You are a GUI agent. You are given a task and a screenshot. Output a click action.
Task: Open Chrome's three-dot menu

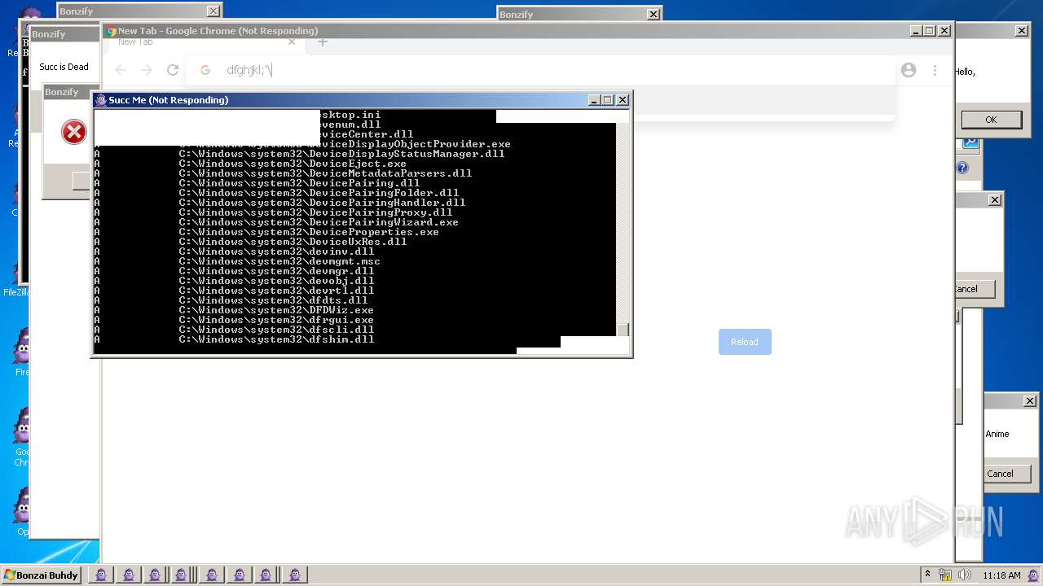point(935,70)
